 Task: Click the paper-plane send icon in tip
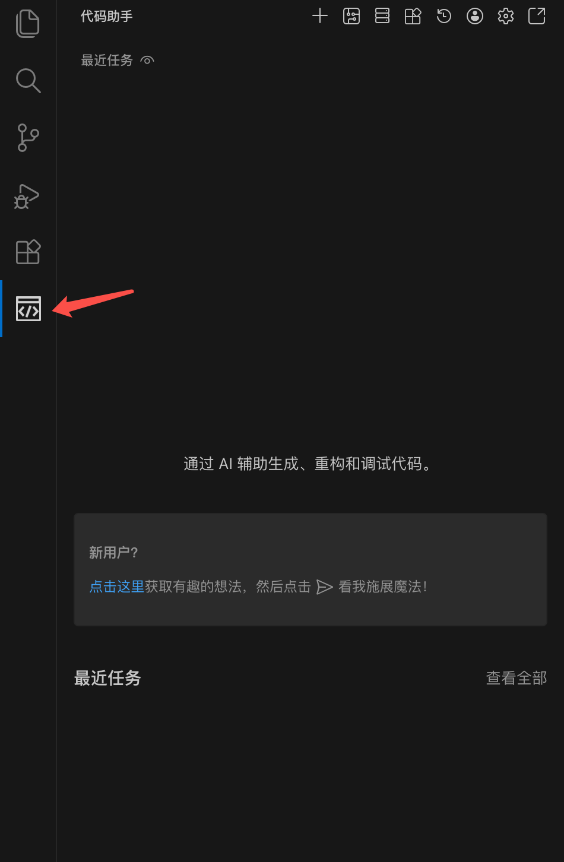(x=325, y=587)
